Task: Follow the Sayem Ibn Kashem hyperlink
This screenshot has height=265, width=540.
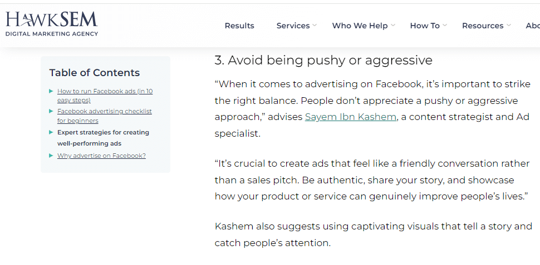Action: pyautogui.click(x=351, y=117)
